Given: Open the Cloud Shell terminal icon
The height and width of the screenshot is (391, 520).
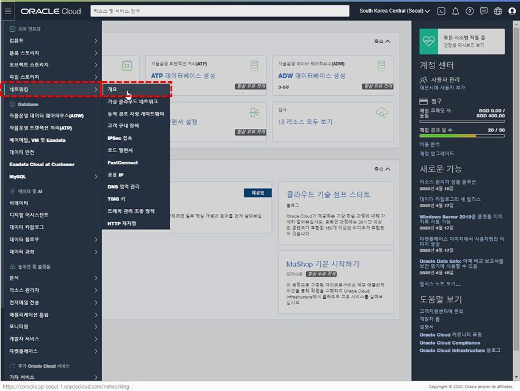Looking at the screenshot, I should (x=441, y=11).
